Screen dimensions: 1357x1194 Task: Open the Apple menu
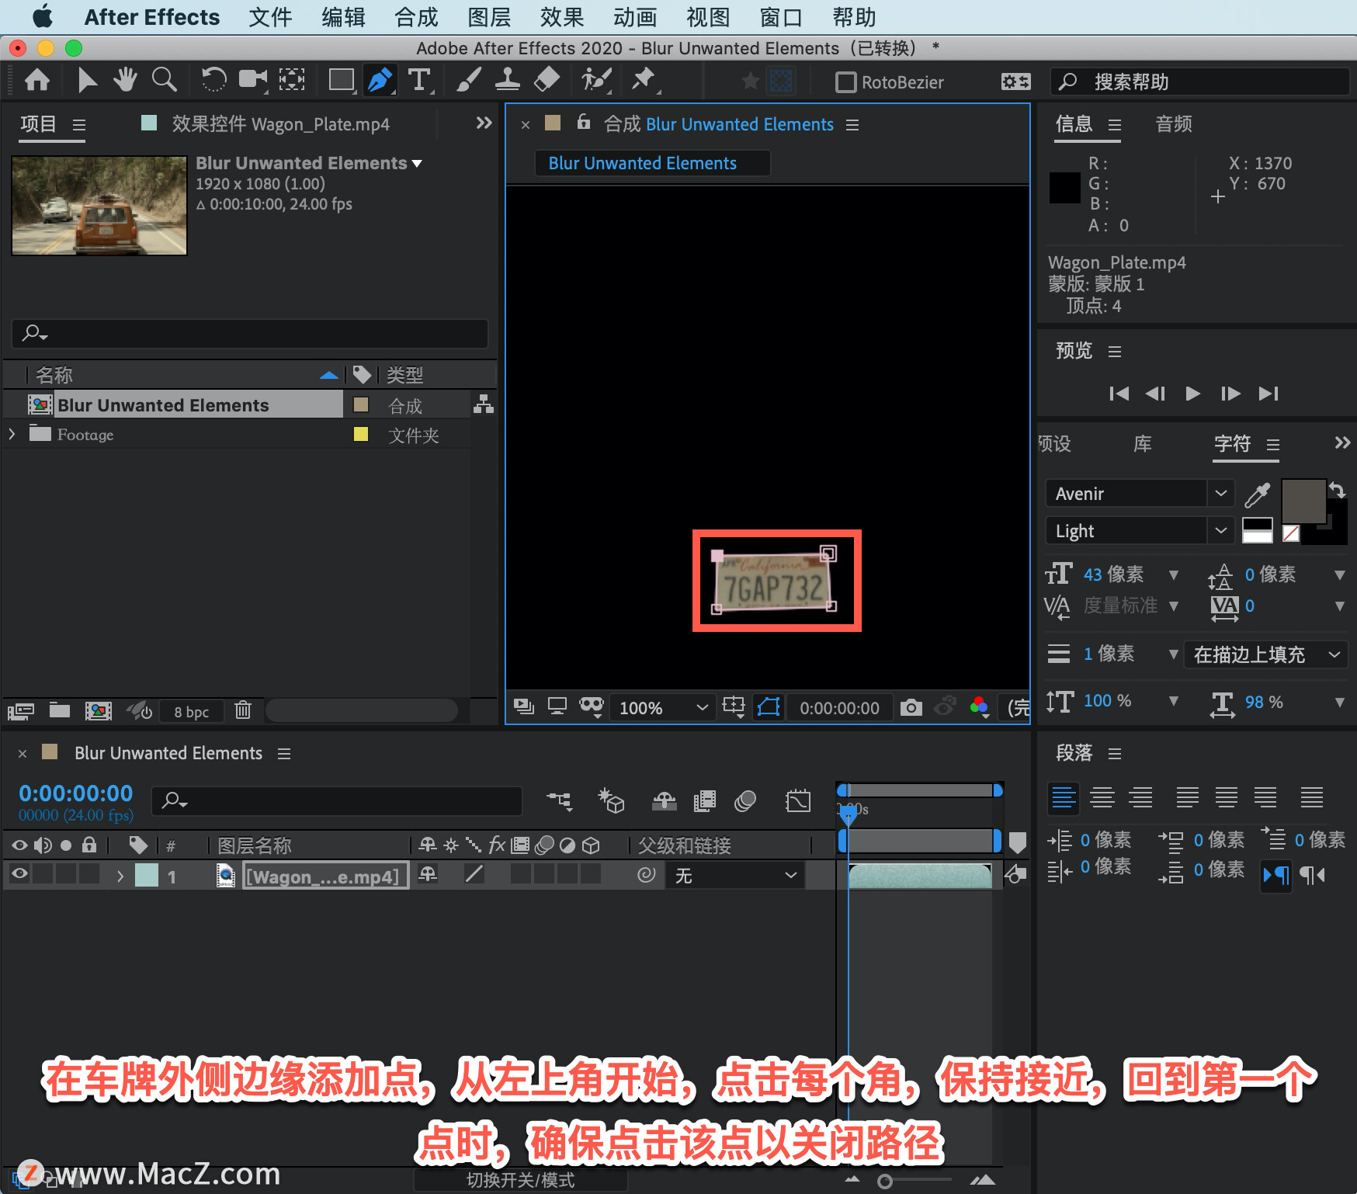(x=43, y=16)
